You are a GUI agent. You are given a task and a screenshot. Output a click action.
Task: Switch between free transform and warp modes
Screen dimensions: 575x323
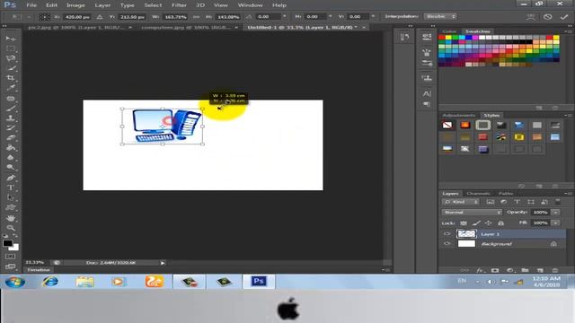531,17
